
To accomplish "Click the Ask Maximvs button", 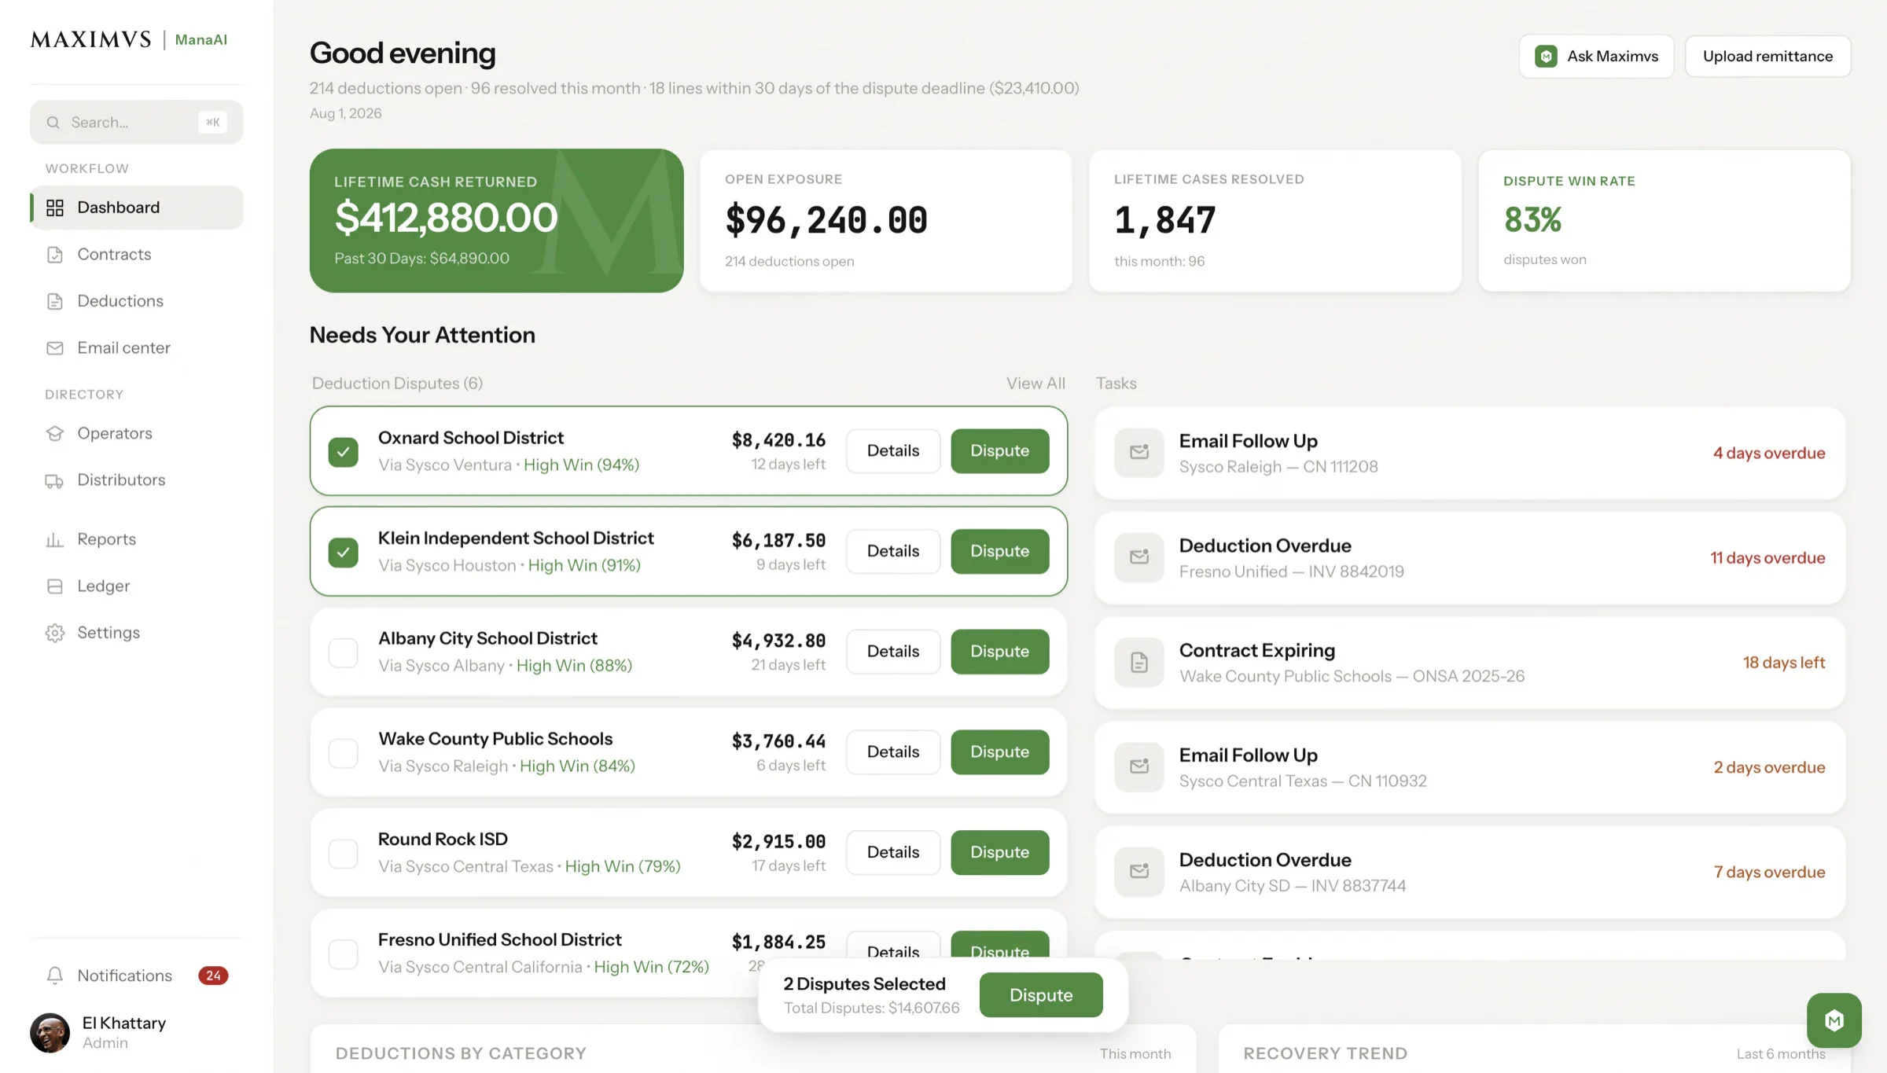I will pos(1596,56).
